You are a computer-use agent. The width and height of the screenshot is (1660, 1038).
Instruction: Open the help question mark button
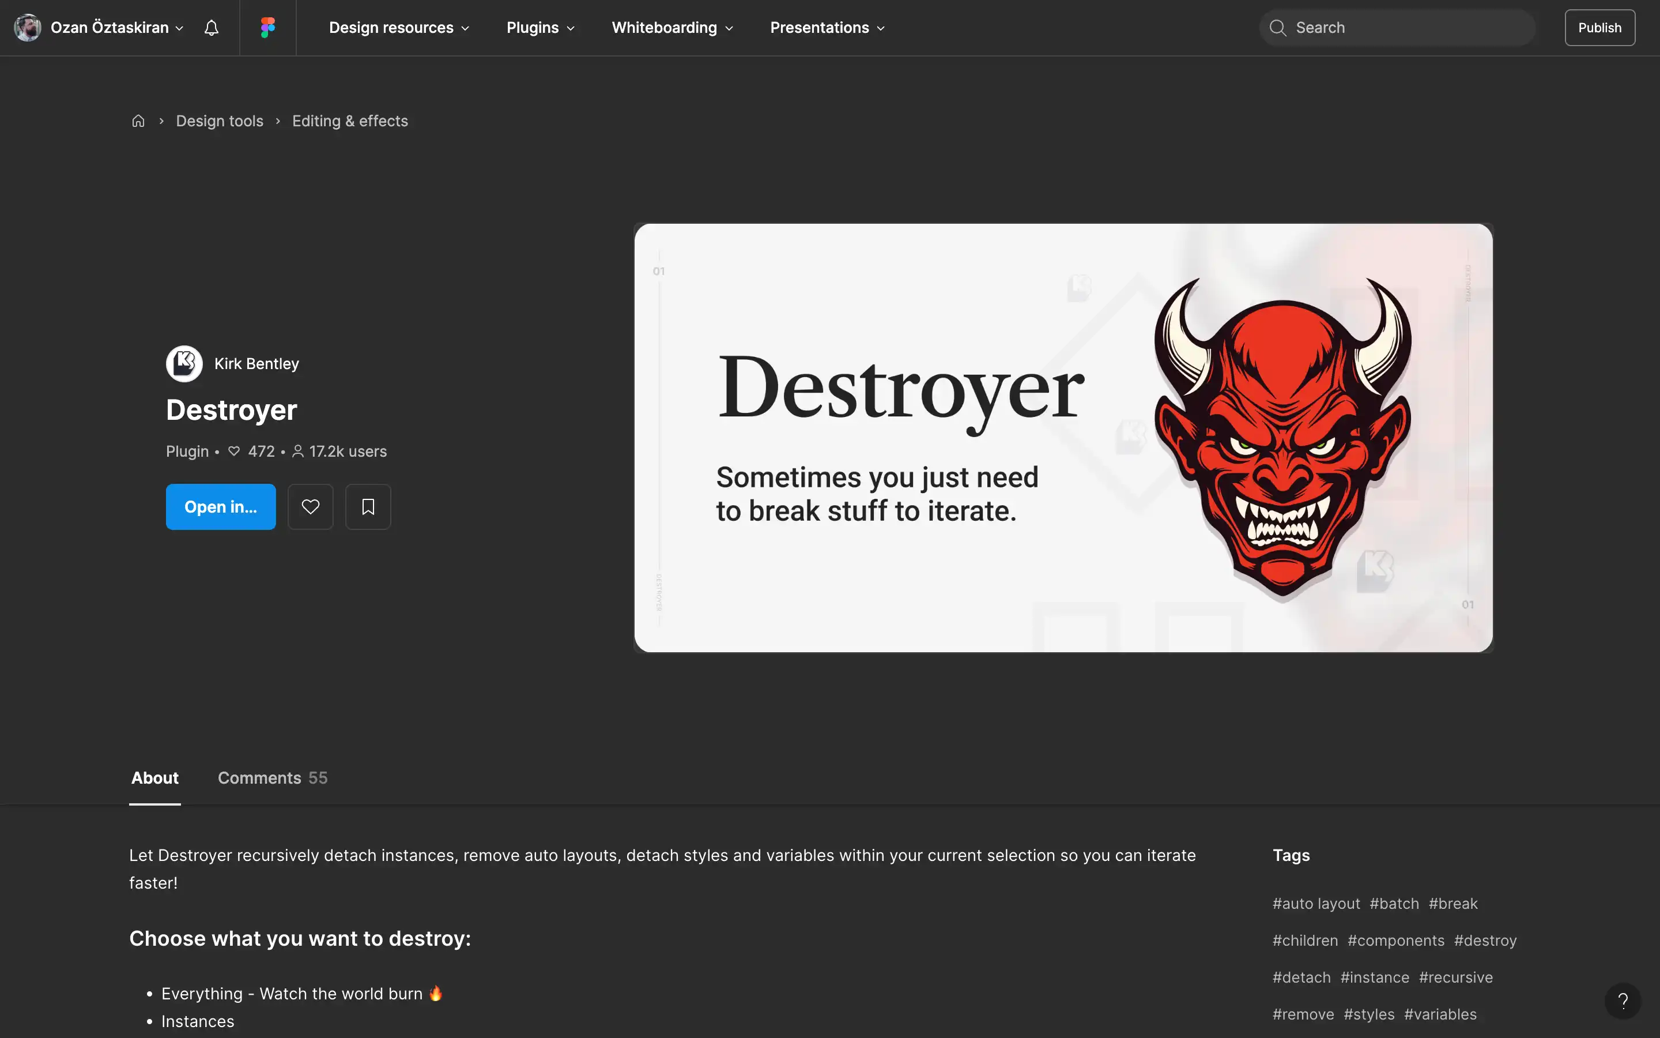1623,1001
